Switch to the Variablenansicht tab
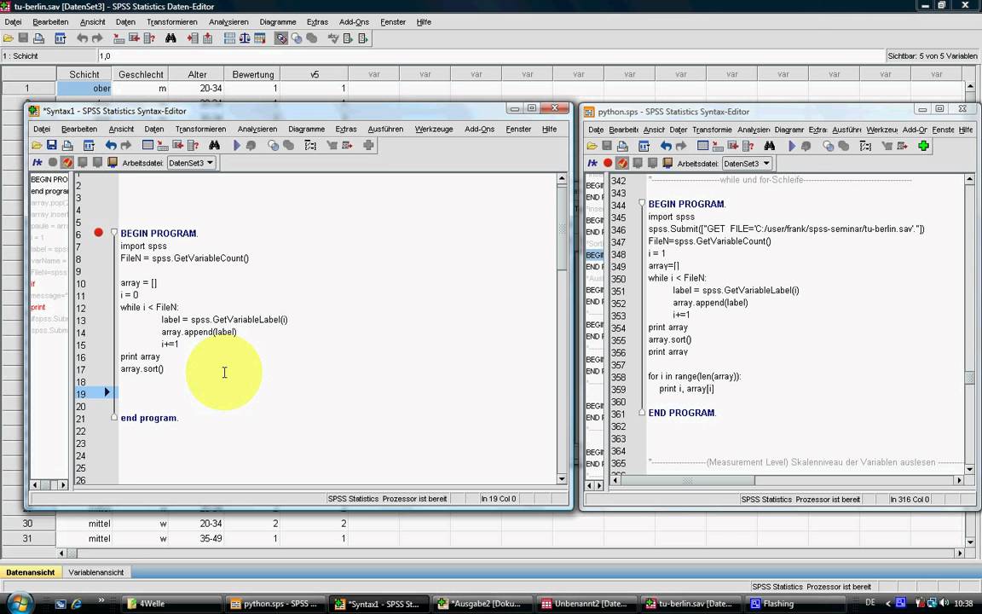Viewport: 982px width, 614px height. tap(95, 572)
